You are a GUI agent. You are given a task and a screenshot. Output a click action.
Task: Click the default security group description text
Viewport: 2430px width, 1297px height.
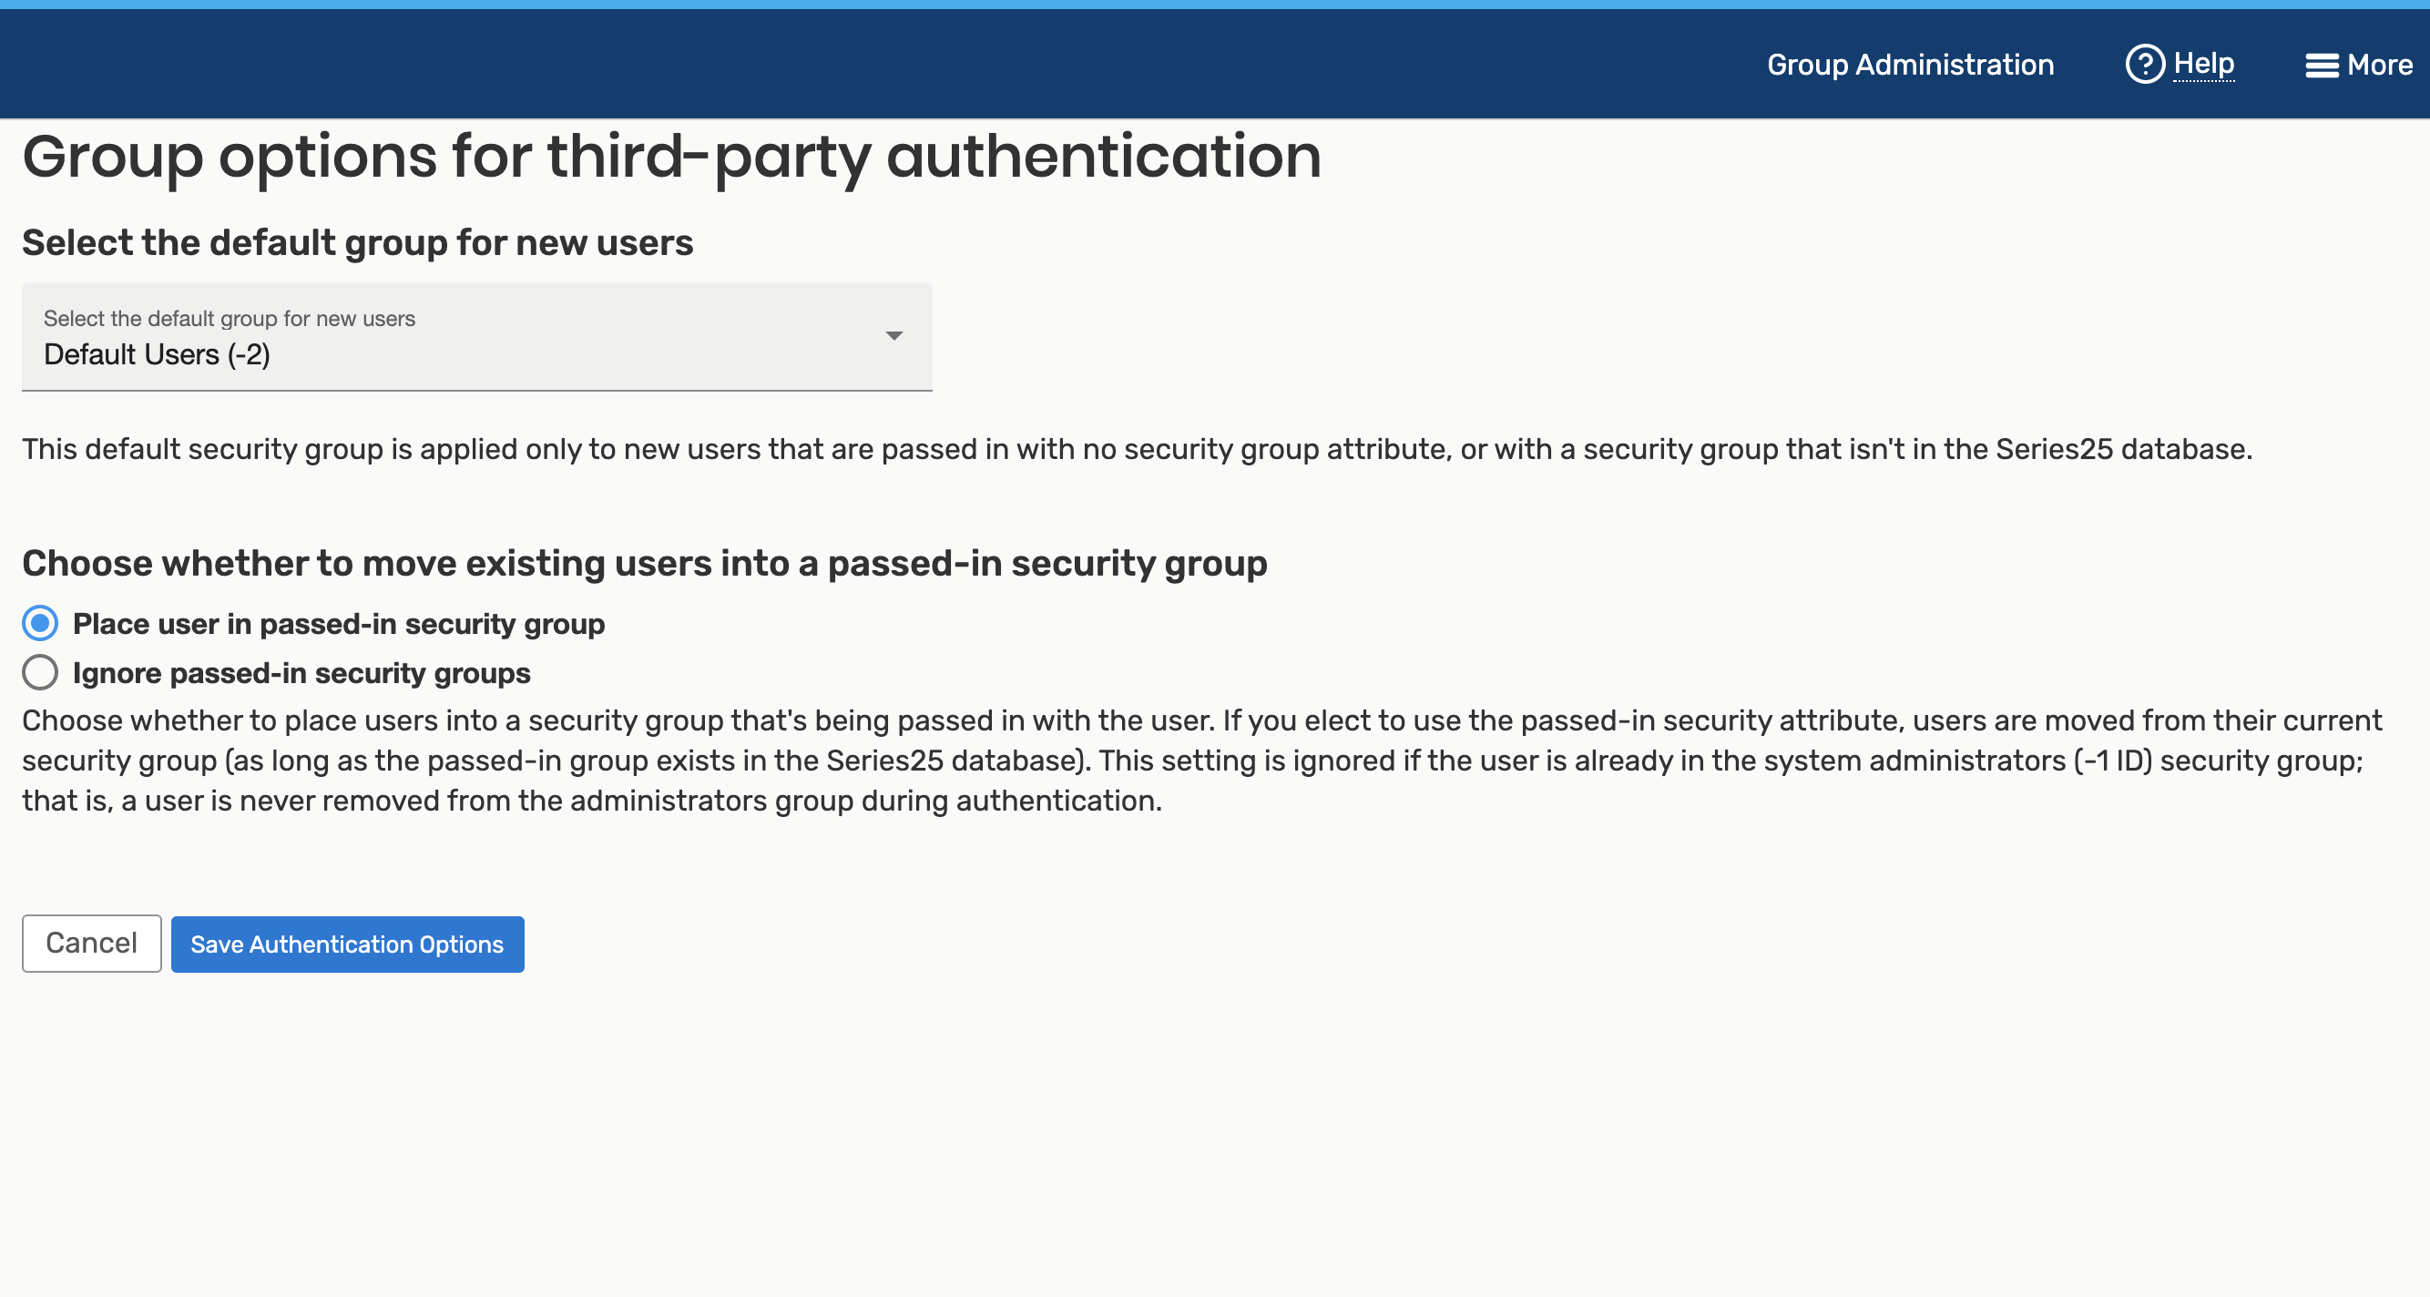pyautogui.click(x=1136, y=449)
